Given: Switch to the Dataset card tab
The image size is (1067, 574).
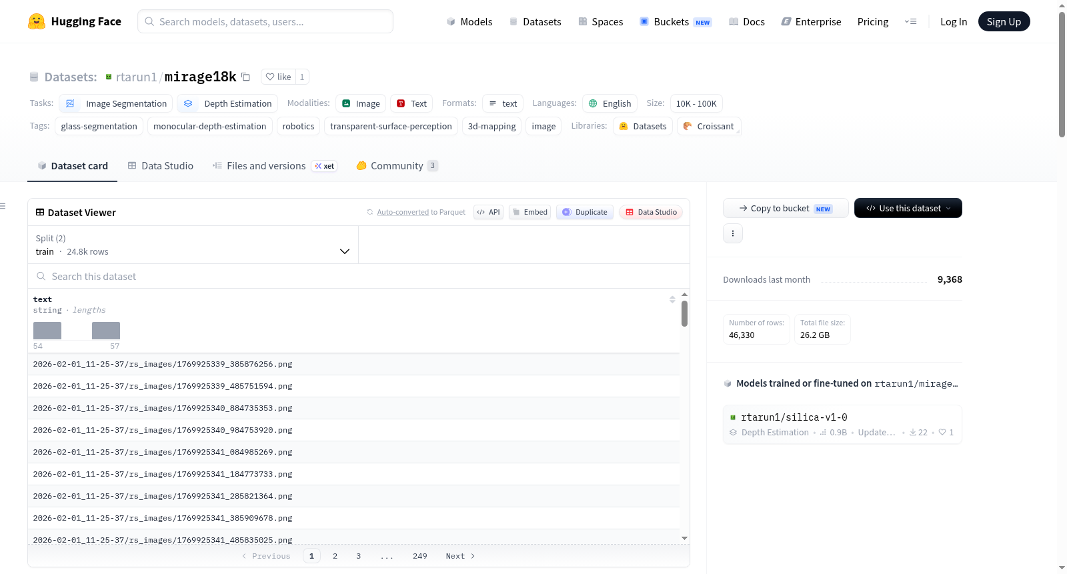Looking at the screenshot, I should pos(72,166).
